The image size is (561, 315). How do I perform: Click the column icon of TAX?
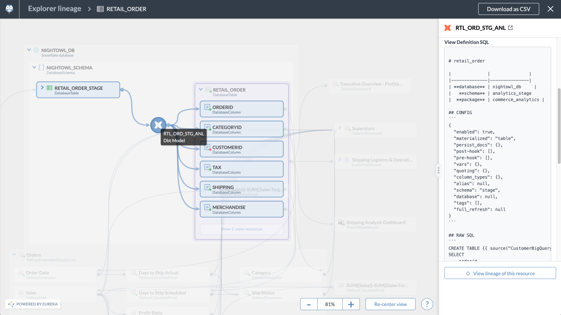[208, 167]
